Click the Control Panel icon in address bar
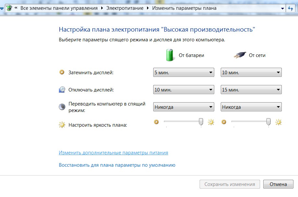The image size is (298, 197). pos(9,8)
